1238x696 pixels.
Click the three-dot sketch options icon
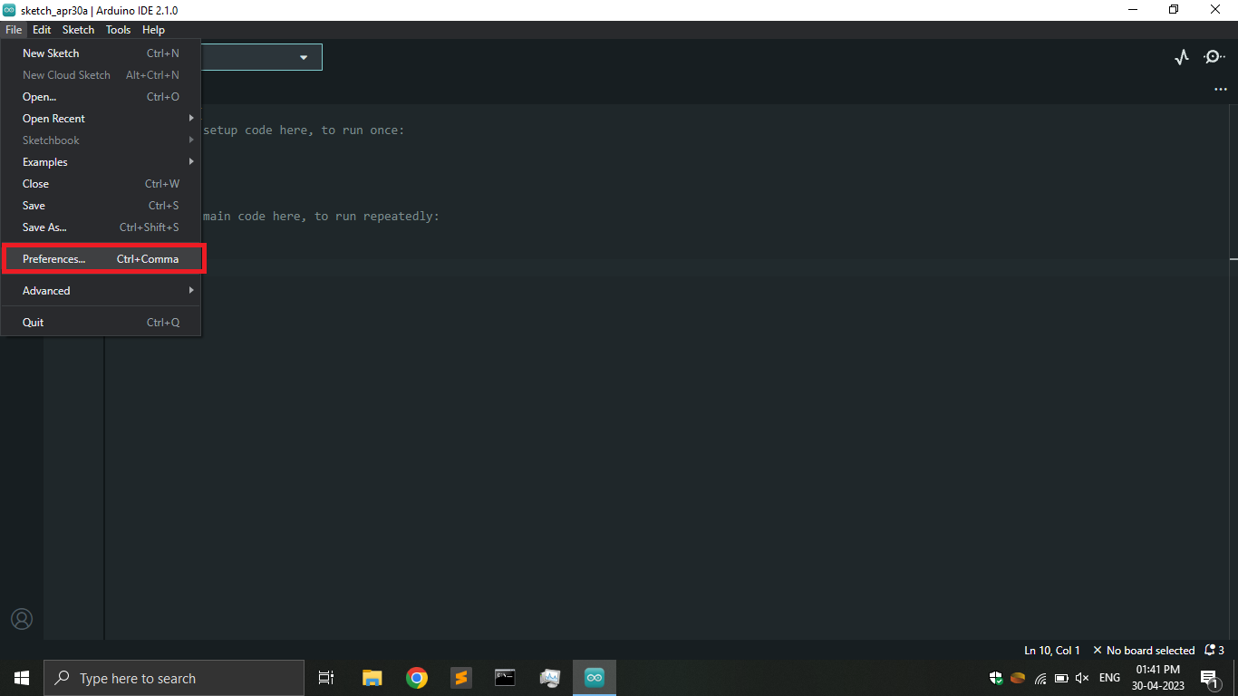coord(1221,89)
